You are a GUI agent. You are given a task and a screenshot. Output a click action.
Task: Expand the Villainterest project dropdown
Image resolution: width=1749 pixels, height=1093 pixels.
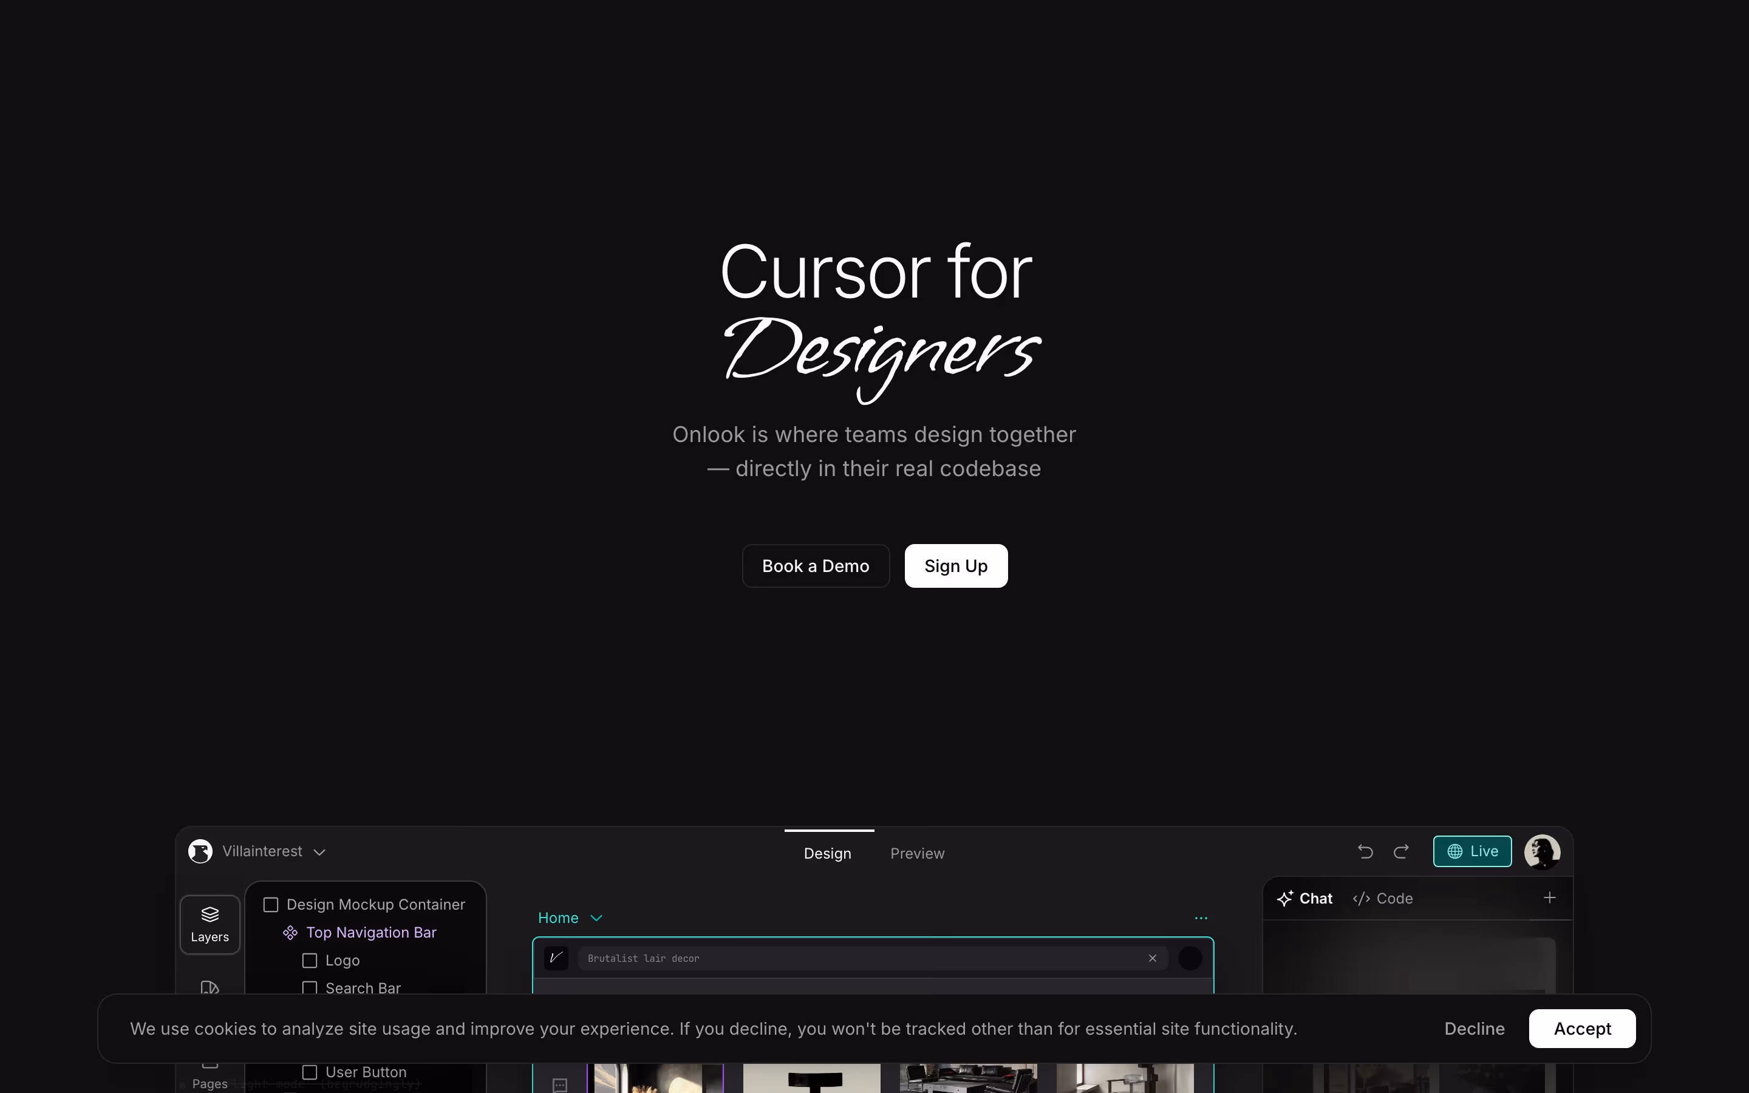(x=319, y=853)
